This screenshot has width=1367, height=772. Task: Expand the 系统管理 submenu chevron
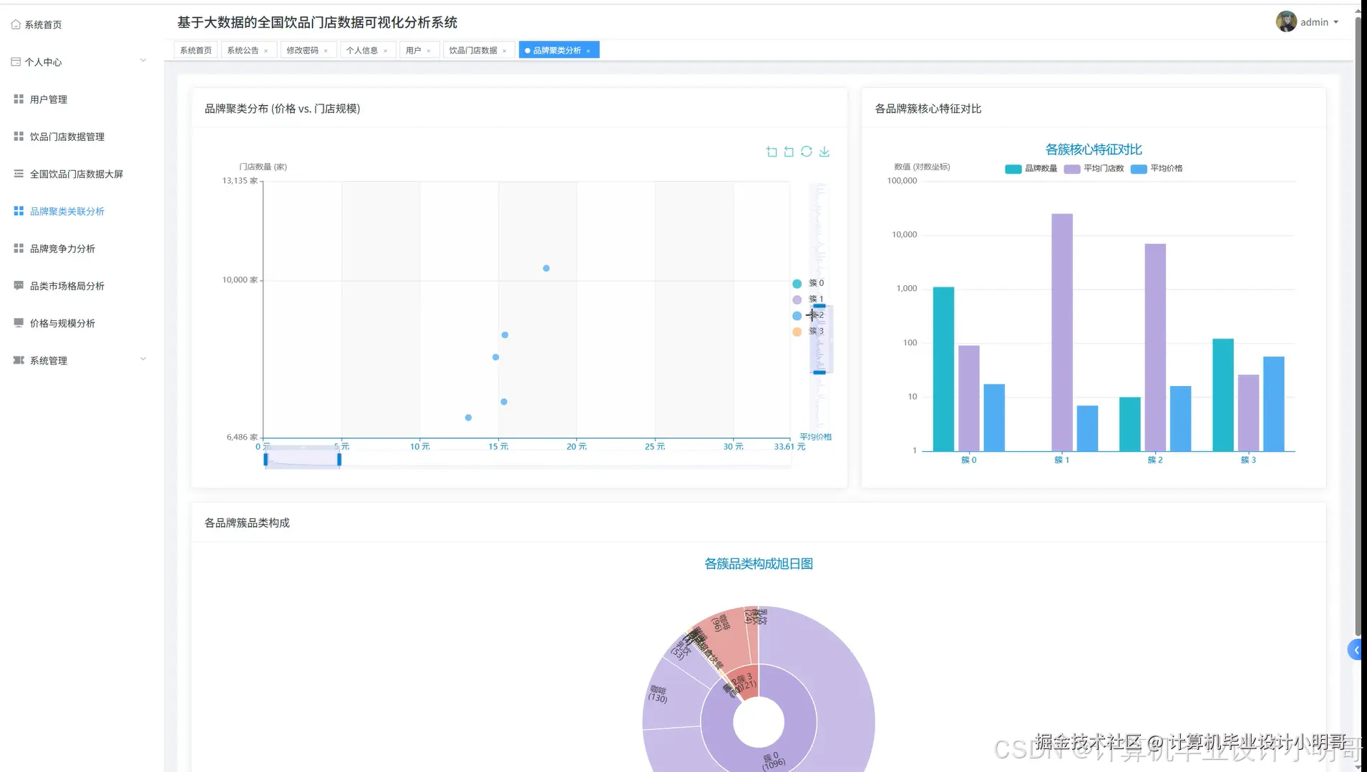tap(143, 359)
